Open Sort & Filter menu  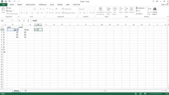[149, 11]
